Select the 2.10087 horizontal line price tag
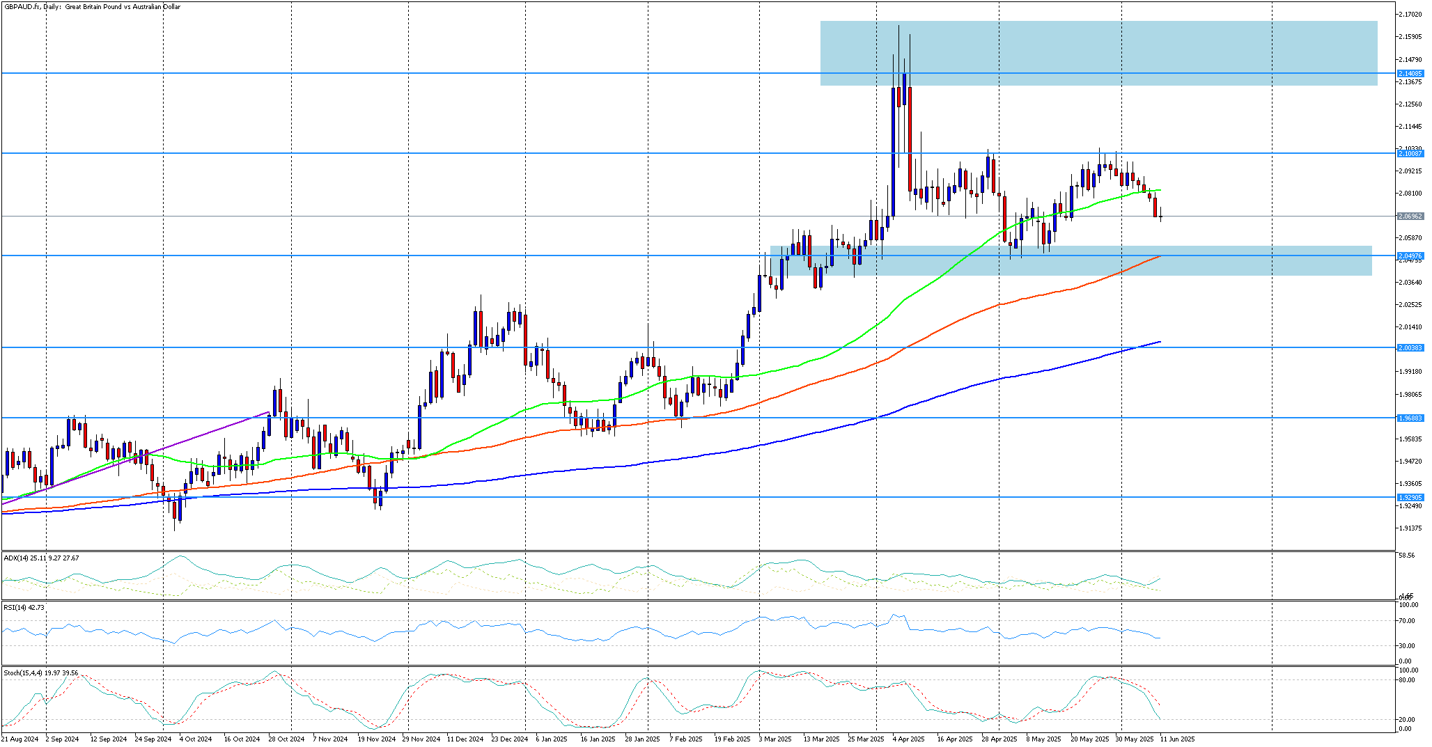 1410,153
